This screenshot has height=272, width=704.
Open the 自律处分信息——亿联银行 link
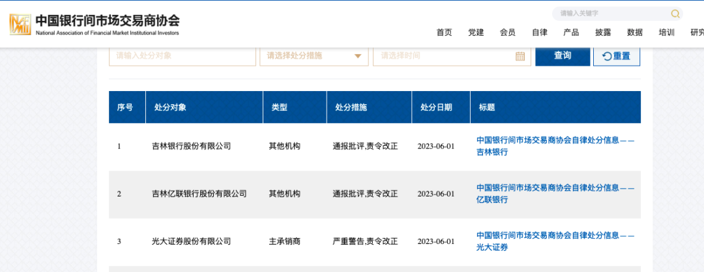[555, 193]
